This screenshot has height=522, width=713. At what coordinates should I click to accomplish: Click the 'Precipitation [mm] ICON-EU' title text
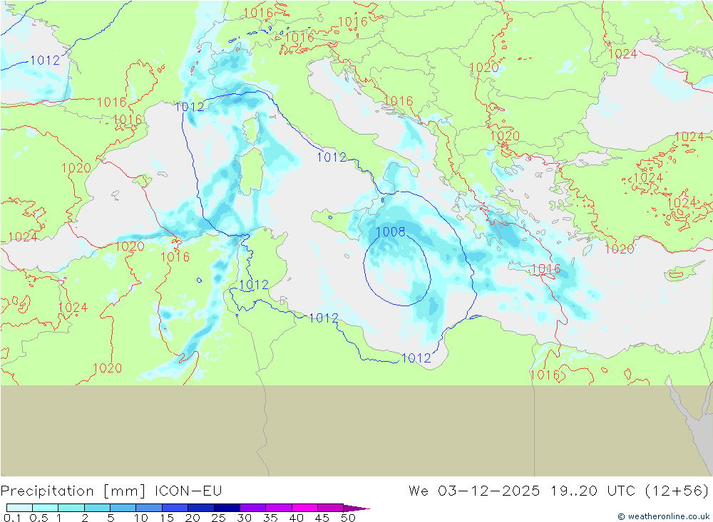click(111, 491)
